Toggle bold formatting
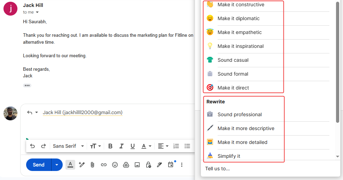This screenshot has height=180, width=343. click(110, 146)
